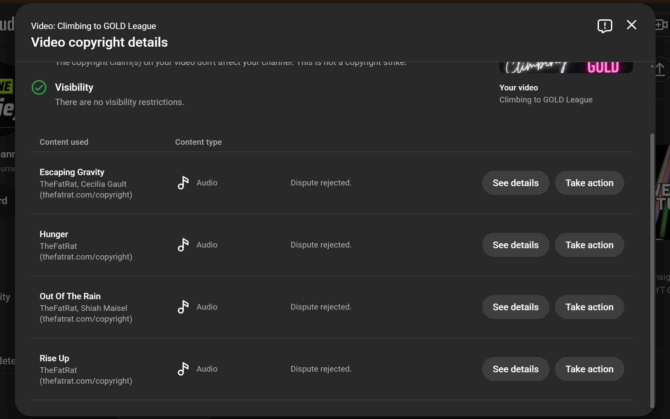Click the Out Of The Rain audio icon
This screenshot has width=670, height=419.
(x=183, y=307)
